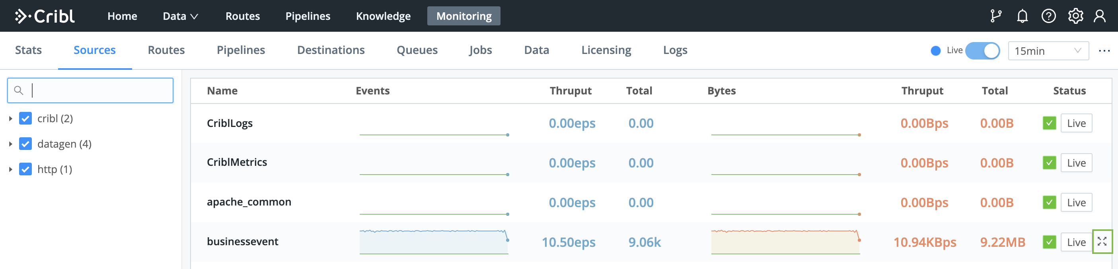Open Routes in the top navigation bar
Screen dimensions: 1118x269
(x=243, y=16)
